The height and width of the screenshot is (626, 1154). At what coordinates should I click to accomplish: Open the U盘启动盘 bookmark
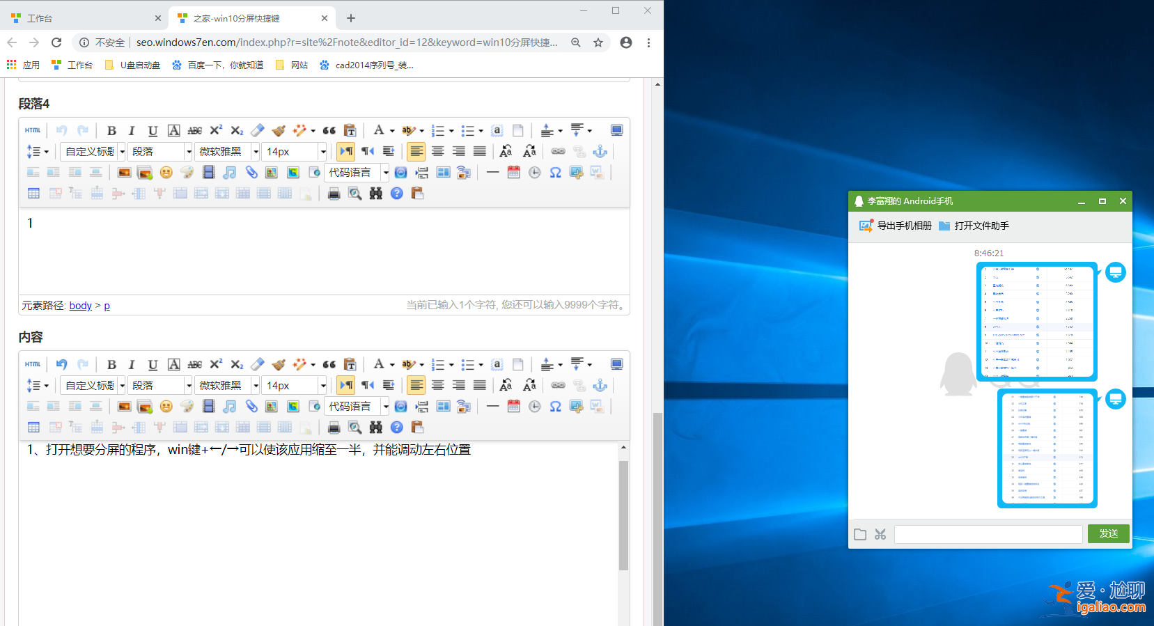[132, 65]
